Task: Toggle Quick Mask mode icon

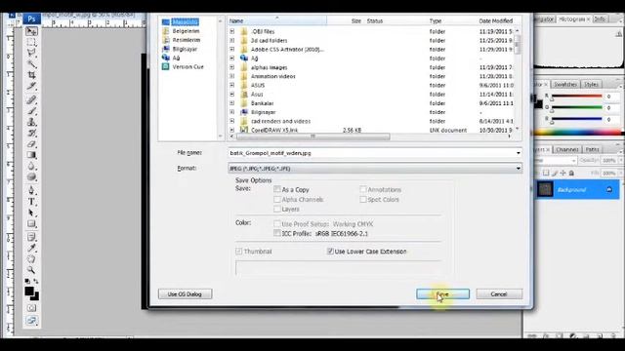Action: [x=31, y=308]
